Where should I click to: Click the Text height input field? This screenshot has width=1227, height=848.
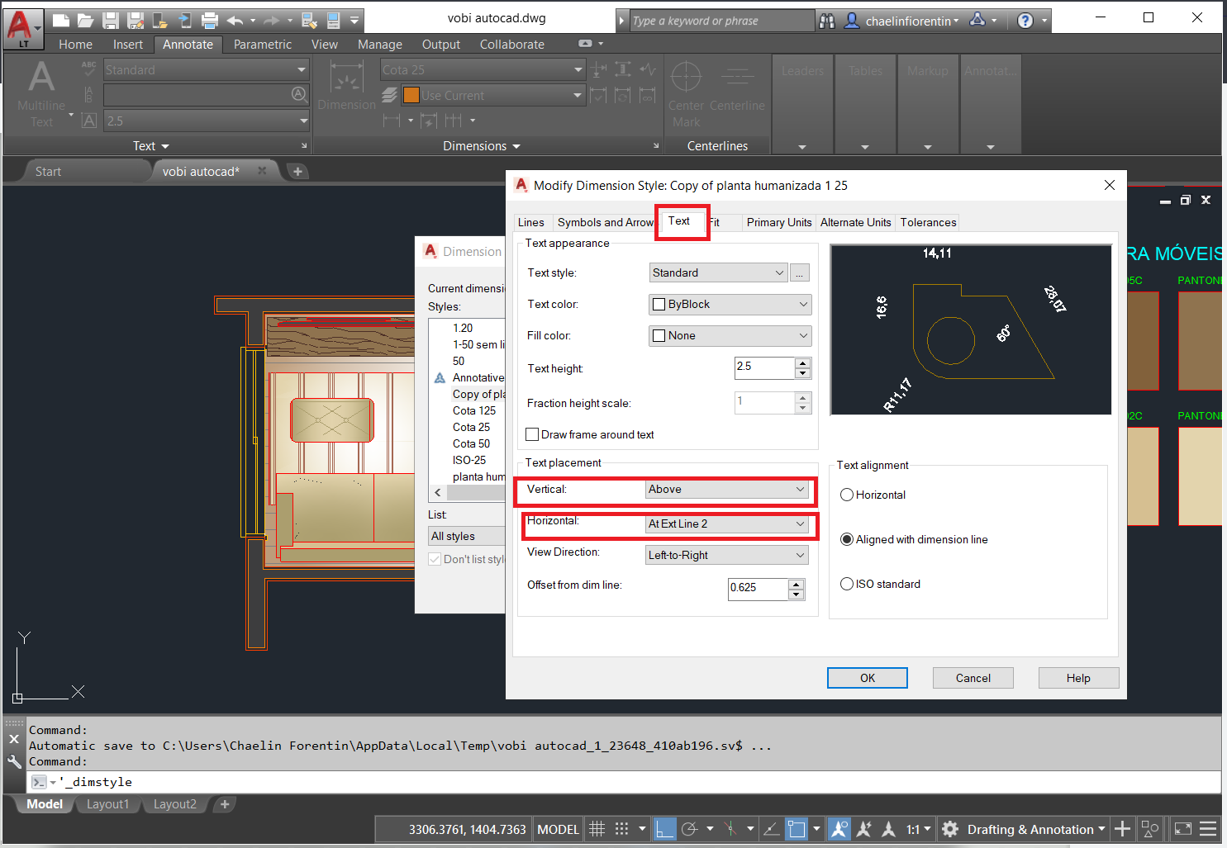764,367
